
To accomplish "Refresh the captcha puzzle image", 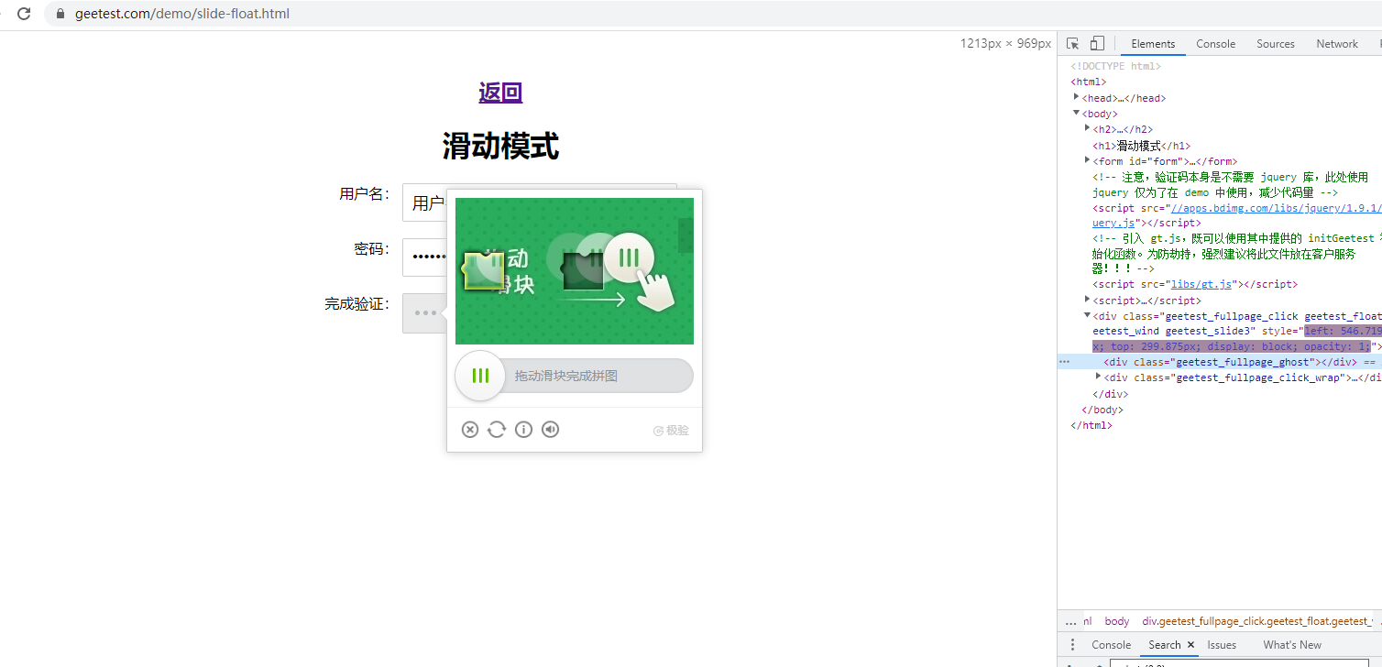I will [497, 430].
